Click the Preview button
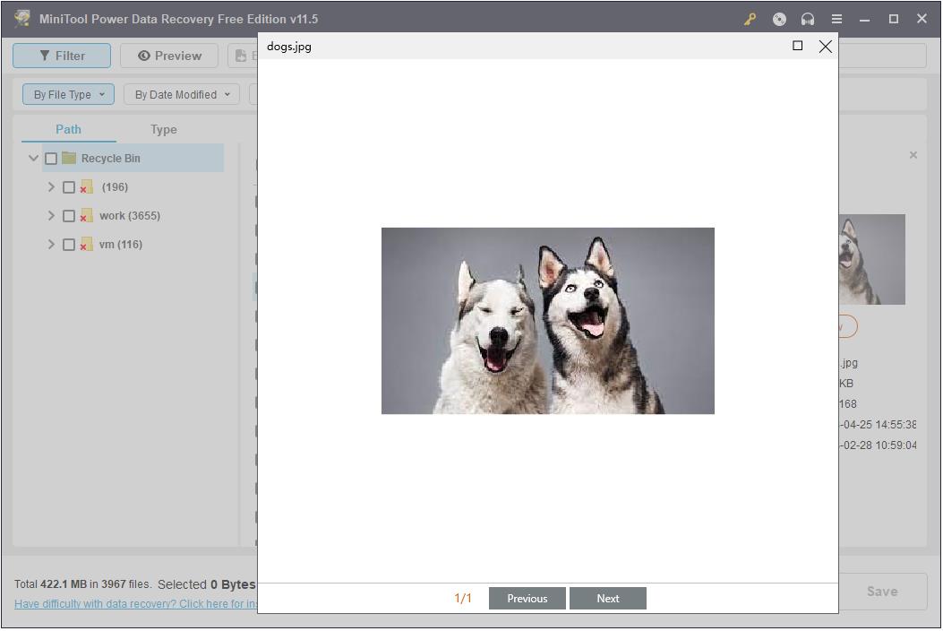The width and height of the screenshot is (943, 631). pyautogui.click(x=169, y=56)
